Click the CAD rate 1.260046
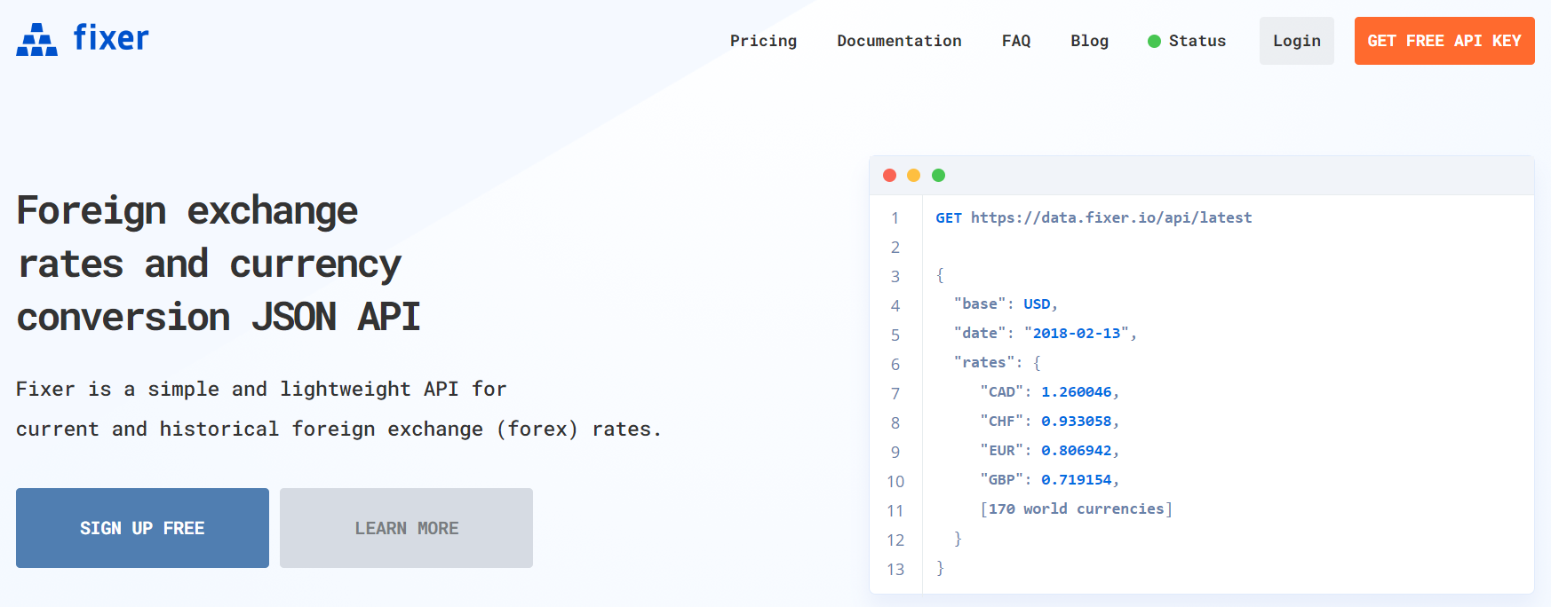1551x607 pixels. coord(1076,391)
